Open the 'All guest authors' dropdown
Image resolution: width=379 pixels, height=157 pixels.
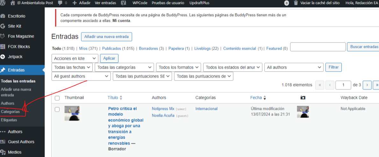pyautogui.click(x=81, y=76)
